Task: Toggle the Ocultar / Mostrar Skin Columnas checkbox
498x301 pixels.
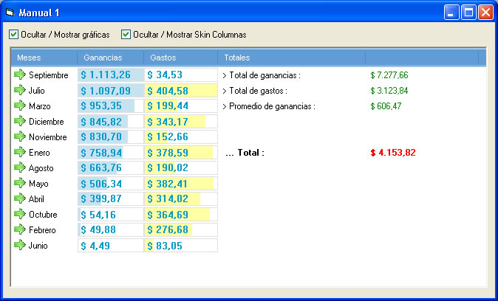Action: point(126,35)
